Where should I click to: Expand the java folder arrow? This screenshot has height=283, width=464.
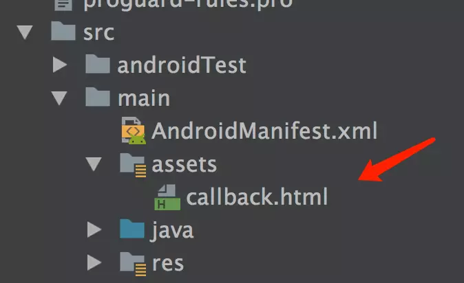click(94, 229)
